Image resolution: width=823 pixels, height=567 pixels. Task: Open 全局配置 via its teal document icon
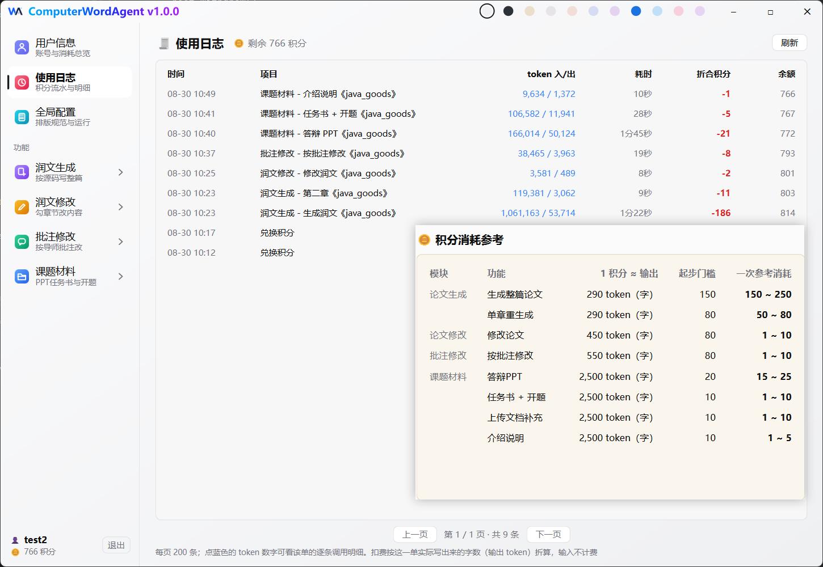(22, 117)
